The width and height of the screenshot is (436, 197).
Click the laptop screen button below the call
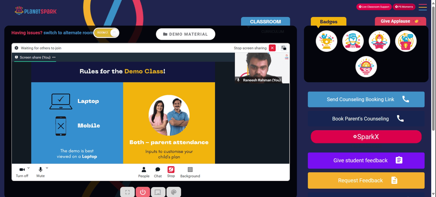click(x=158, y=192)
